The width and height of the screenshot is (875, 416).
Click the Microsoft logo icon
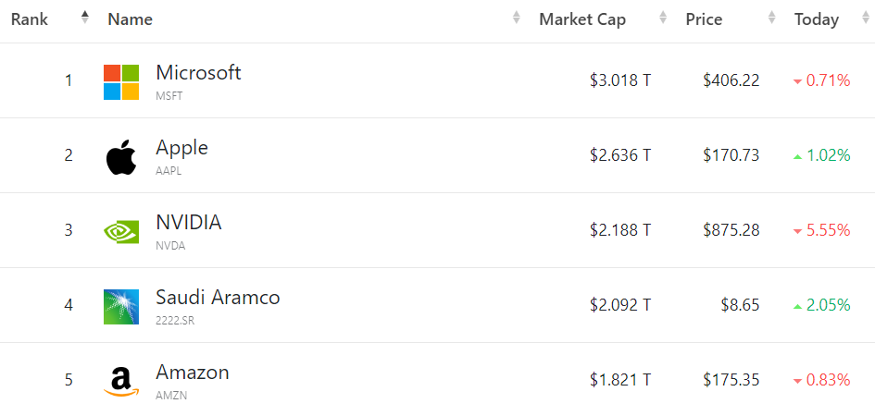pyautogui.click(x=121, y=81)
